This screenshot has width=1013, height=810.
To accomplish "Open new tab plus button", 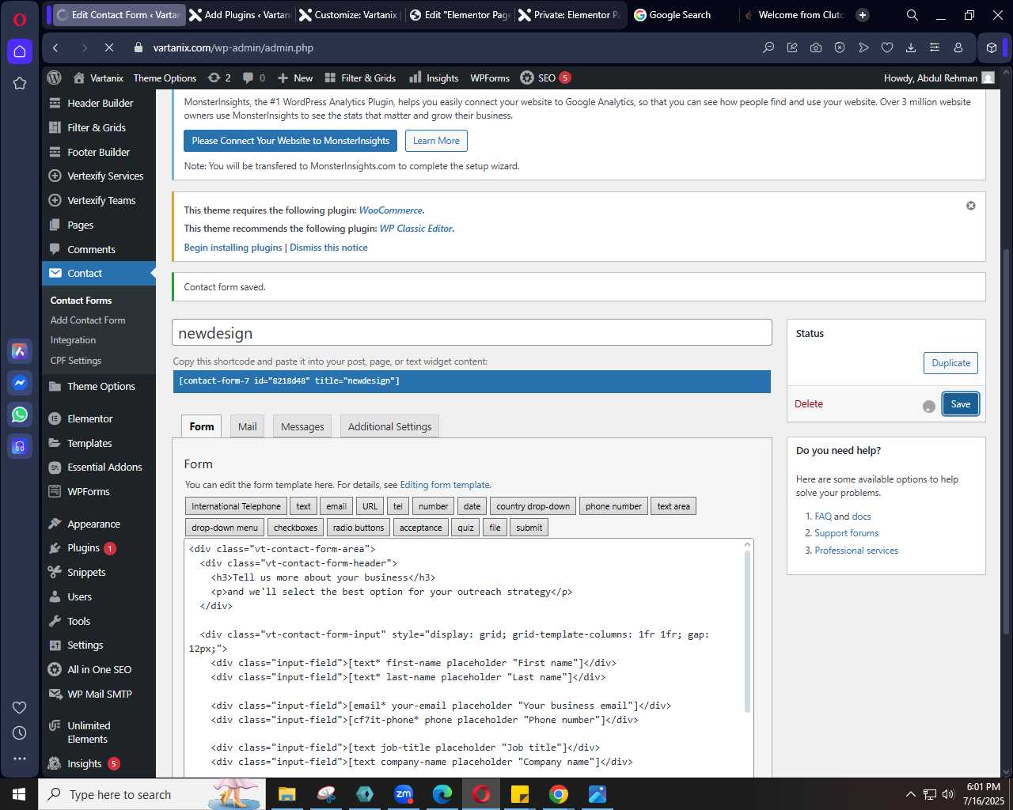I will click(863, 15).
